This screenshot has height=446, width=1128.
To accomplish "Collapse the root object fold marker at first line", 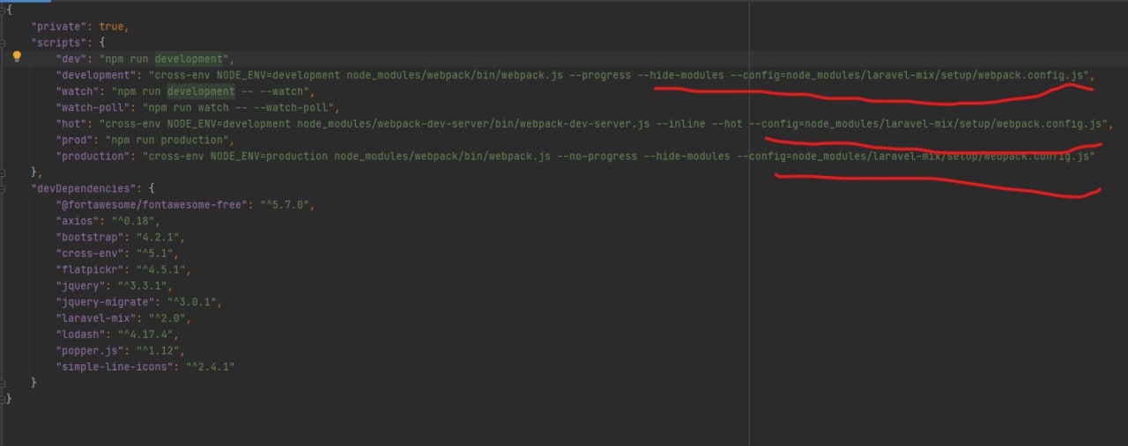I will coord(3,11).
